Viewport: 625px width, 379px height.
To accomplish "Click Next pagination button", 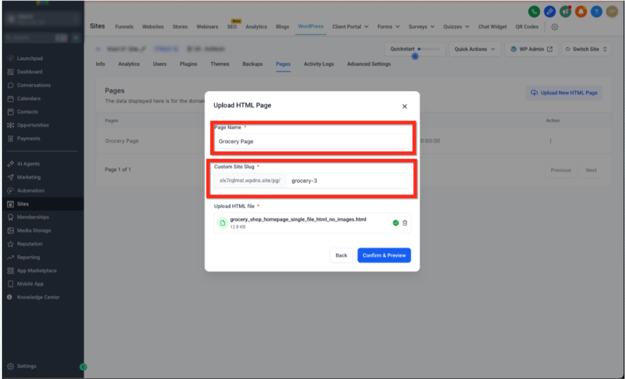I will coord(591,170).
